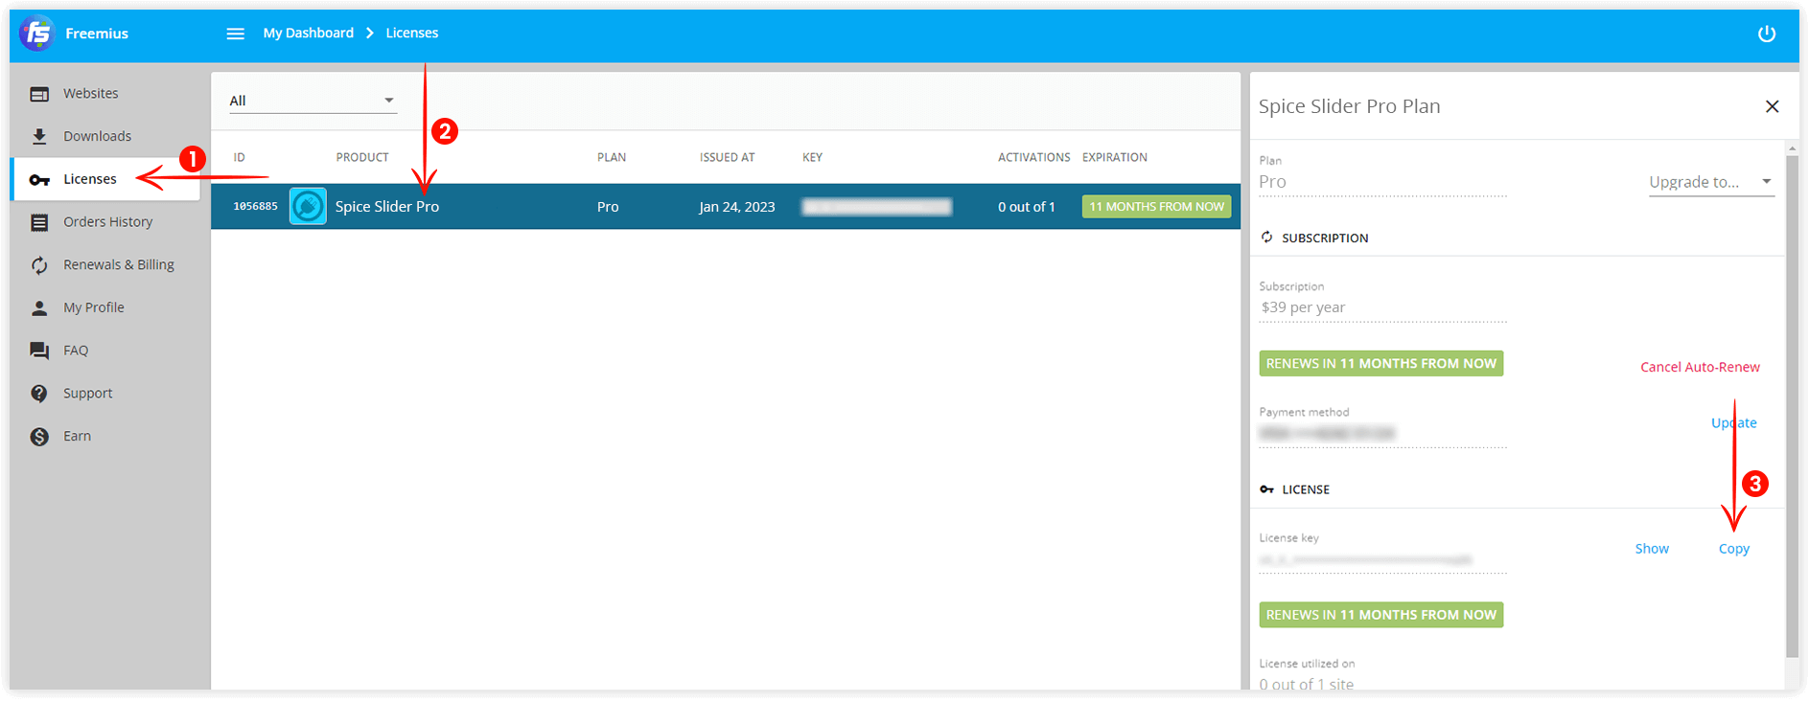Click the $39 per year subscription field
This screenshot has width=1809, height=703.
(1382, 307)
